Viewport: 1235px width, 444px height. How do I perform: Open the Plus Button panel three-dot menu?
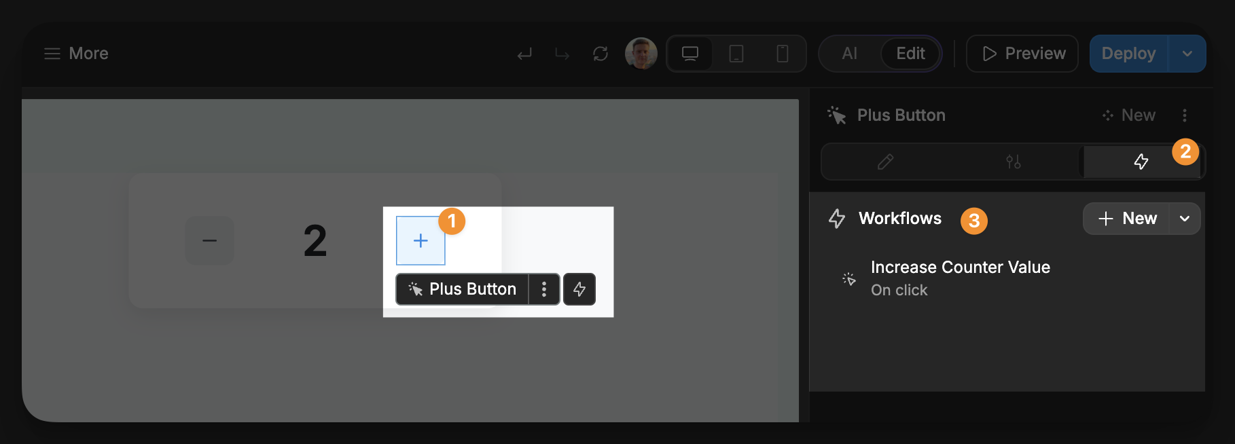pos(1185,115)
